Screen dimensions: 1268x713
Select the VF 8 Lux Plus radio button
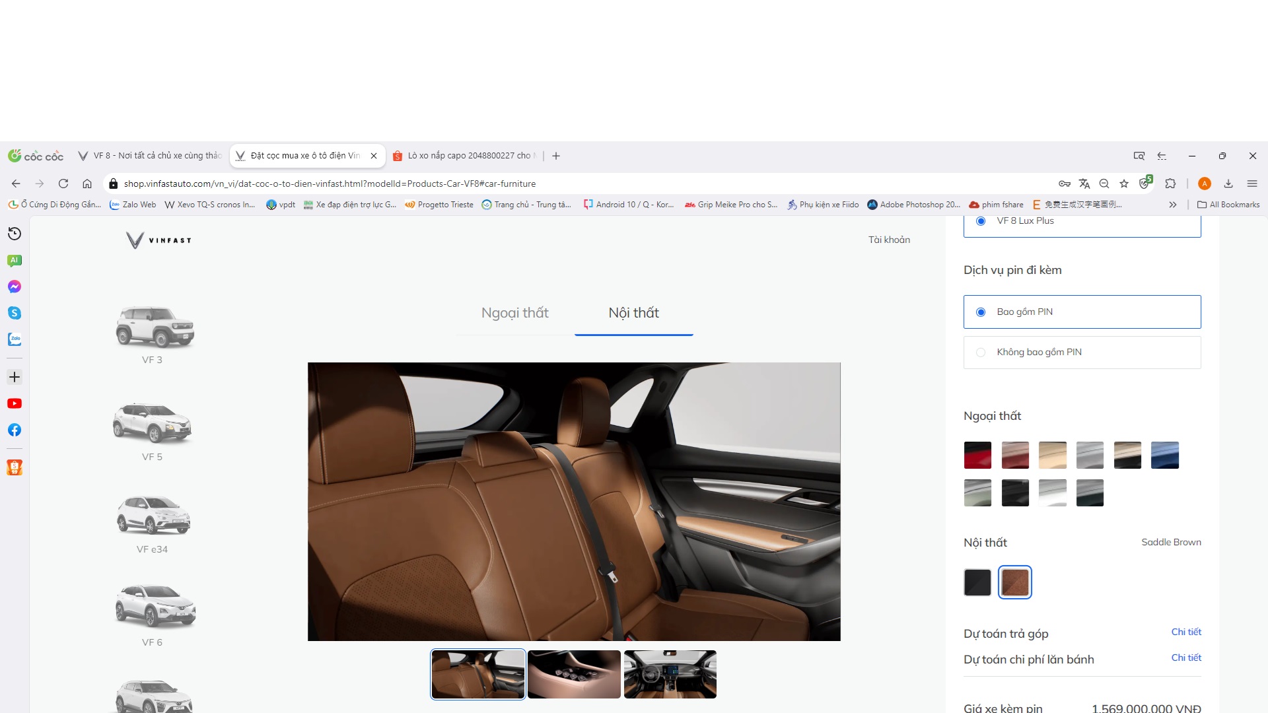click(981, 221)
